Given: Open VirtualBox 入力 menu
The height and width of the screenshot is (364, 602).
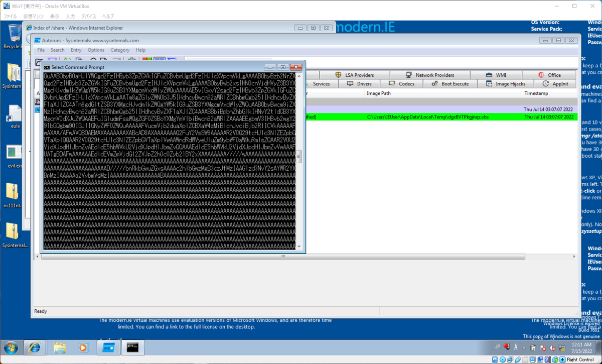Looking at the screenshot, I should click(x=70, y=17).
